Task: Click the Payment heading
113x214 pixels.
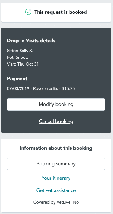Action: click(x=17, y=79)
